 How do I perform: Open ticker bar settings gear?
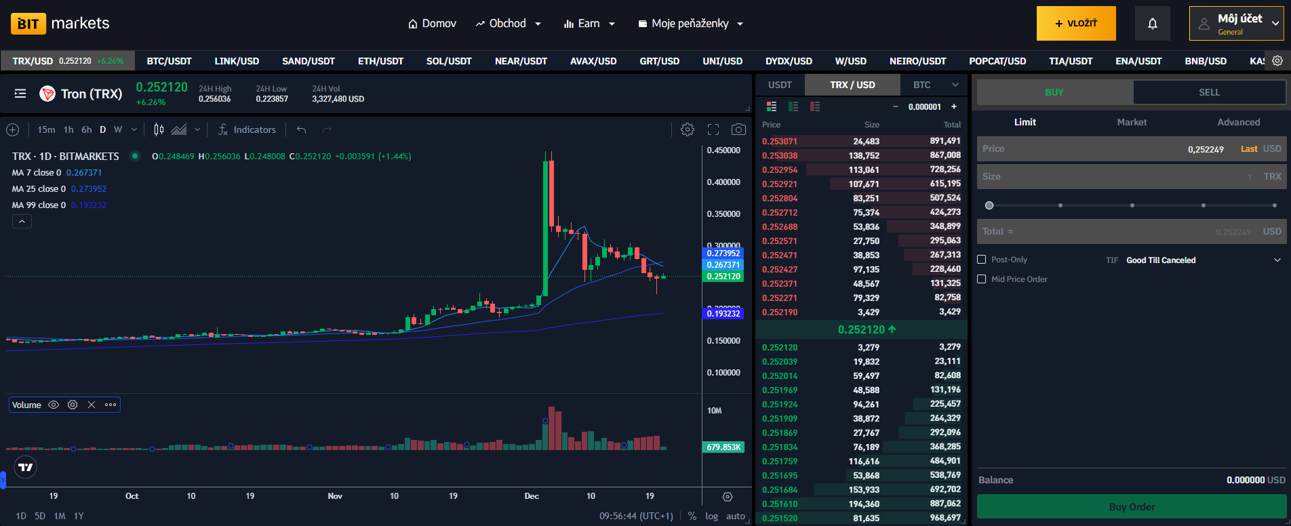(x=1277, y=61)
